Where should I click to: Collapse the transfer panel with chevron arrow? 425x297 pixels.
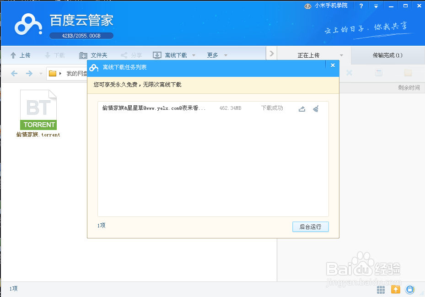click(x=271, y=54)
